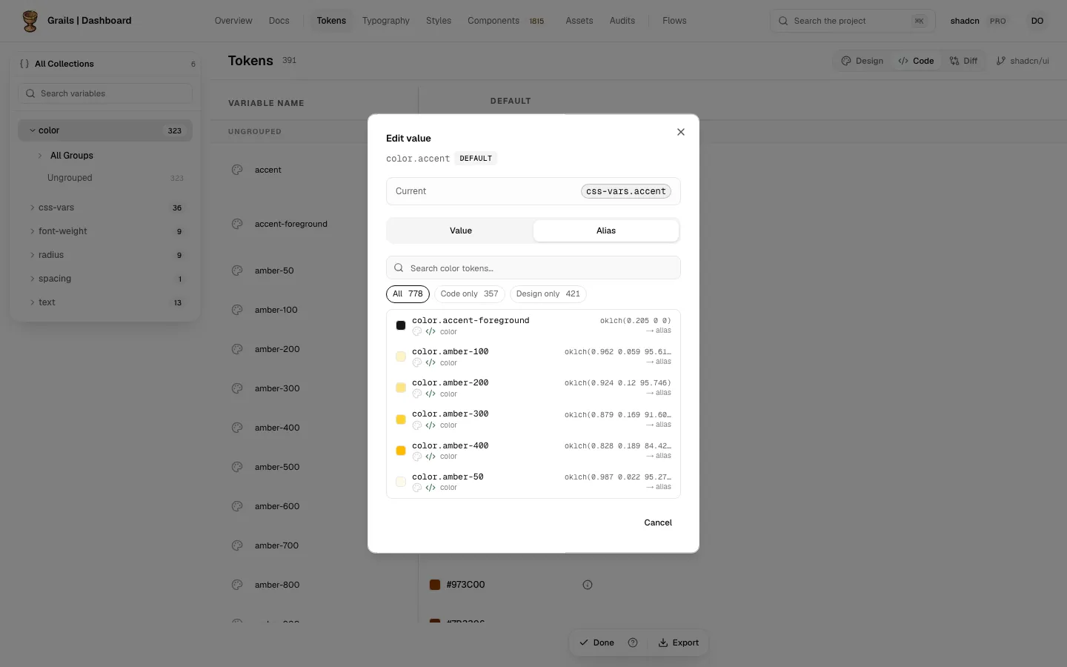Click the palette icon beside amber-50 row
Screen dimensions: 1067x667
coord(237,271)
